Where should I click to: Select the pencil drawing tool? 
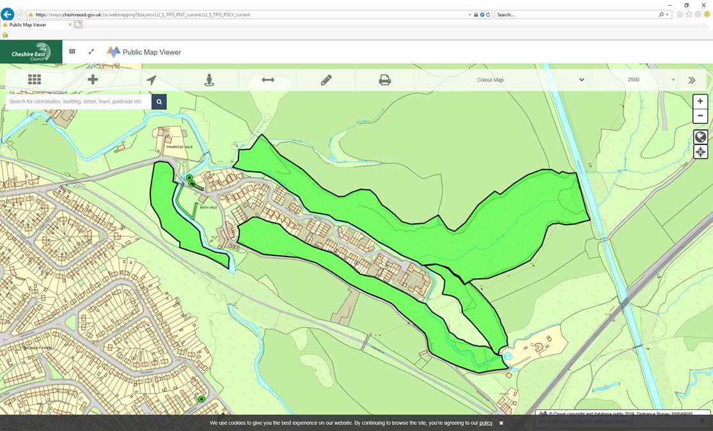(326, 80)
